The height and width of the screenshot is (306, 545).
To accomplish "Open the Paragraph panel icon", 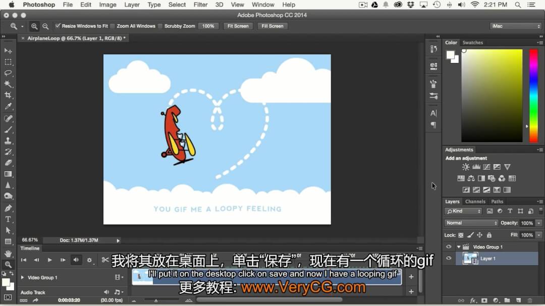I will pos(433,125).
